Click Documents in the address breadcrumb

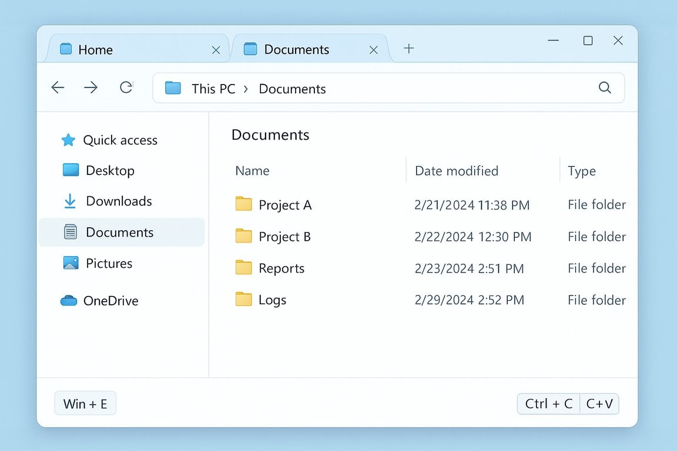tap(292, 89)
